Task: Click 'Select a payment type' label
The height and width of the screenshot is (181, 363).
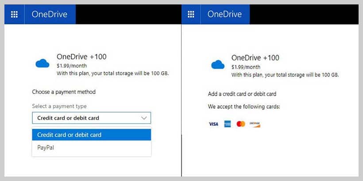Action: click(59, 106)
